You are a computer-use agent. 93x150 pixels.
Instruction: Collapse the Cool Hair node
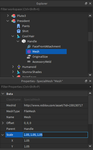point(13,36)
